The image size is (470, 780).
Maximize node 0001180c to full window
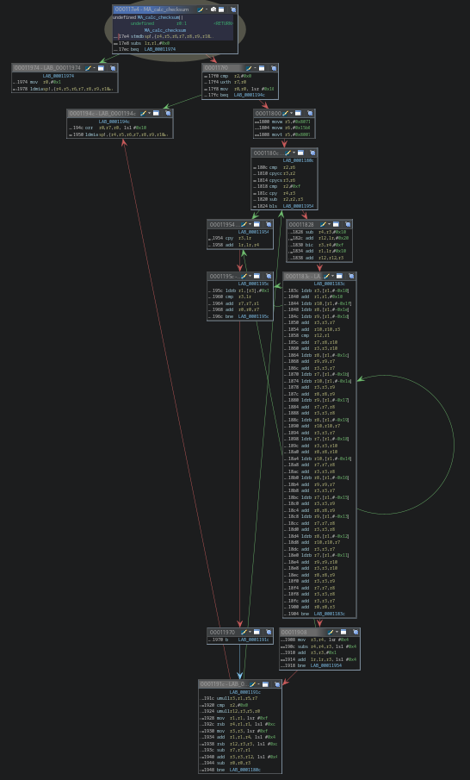point(300,153)
